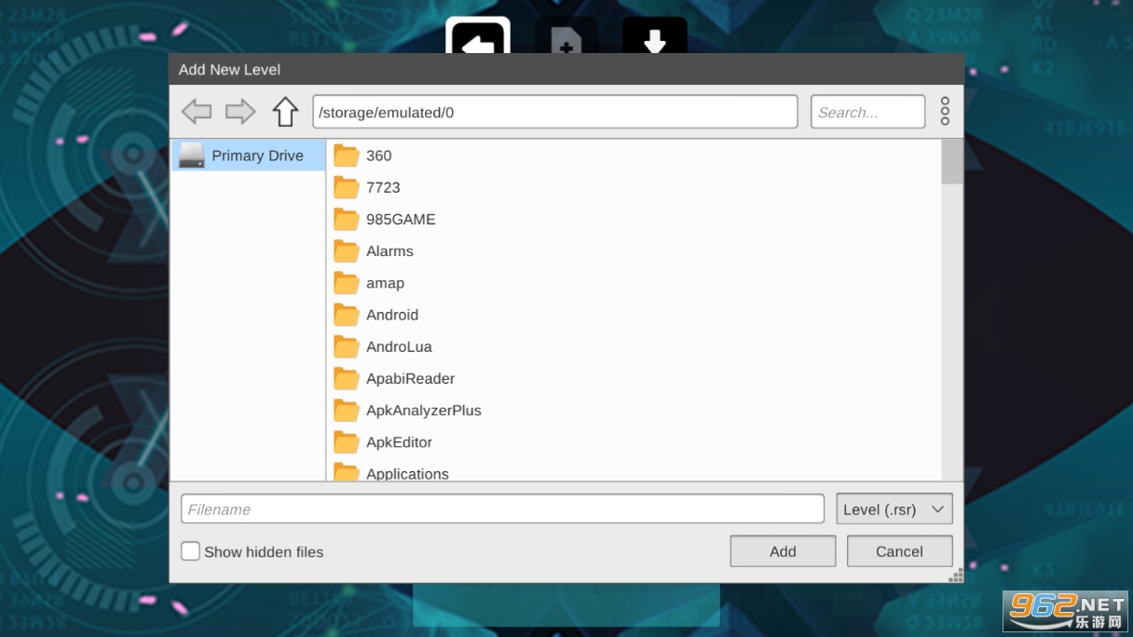Select the Primary Drive icon

click(x=192, y=156)
